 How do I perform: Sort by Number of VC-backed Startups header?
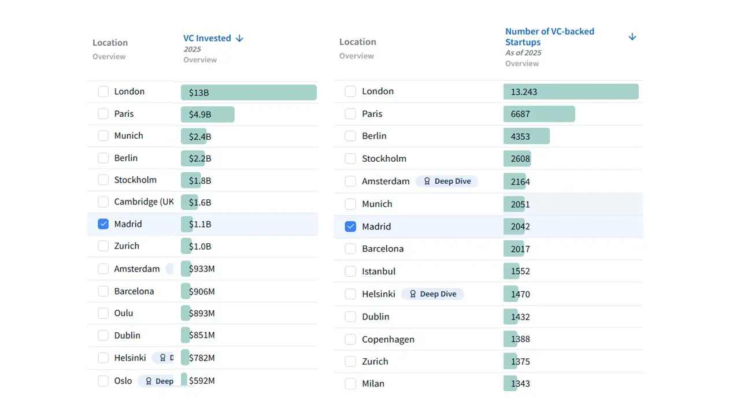[549, 37]
